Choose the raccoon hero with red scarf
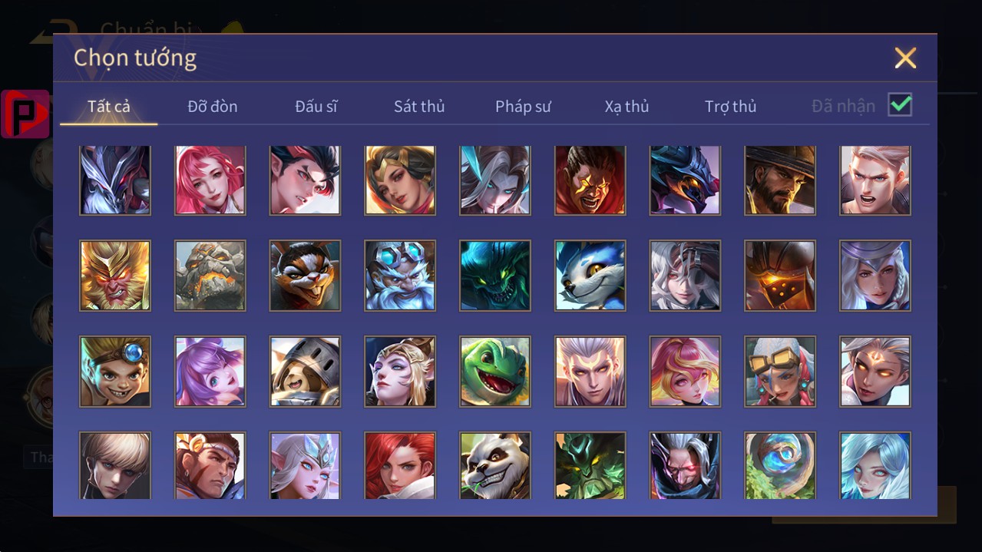This screenshot has width=982, height=552. coord(305,276)
